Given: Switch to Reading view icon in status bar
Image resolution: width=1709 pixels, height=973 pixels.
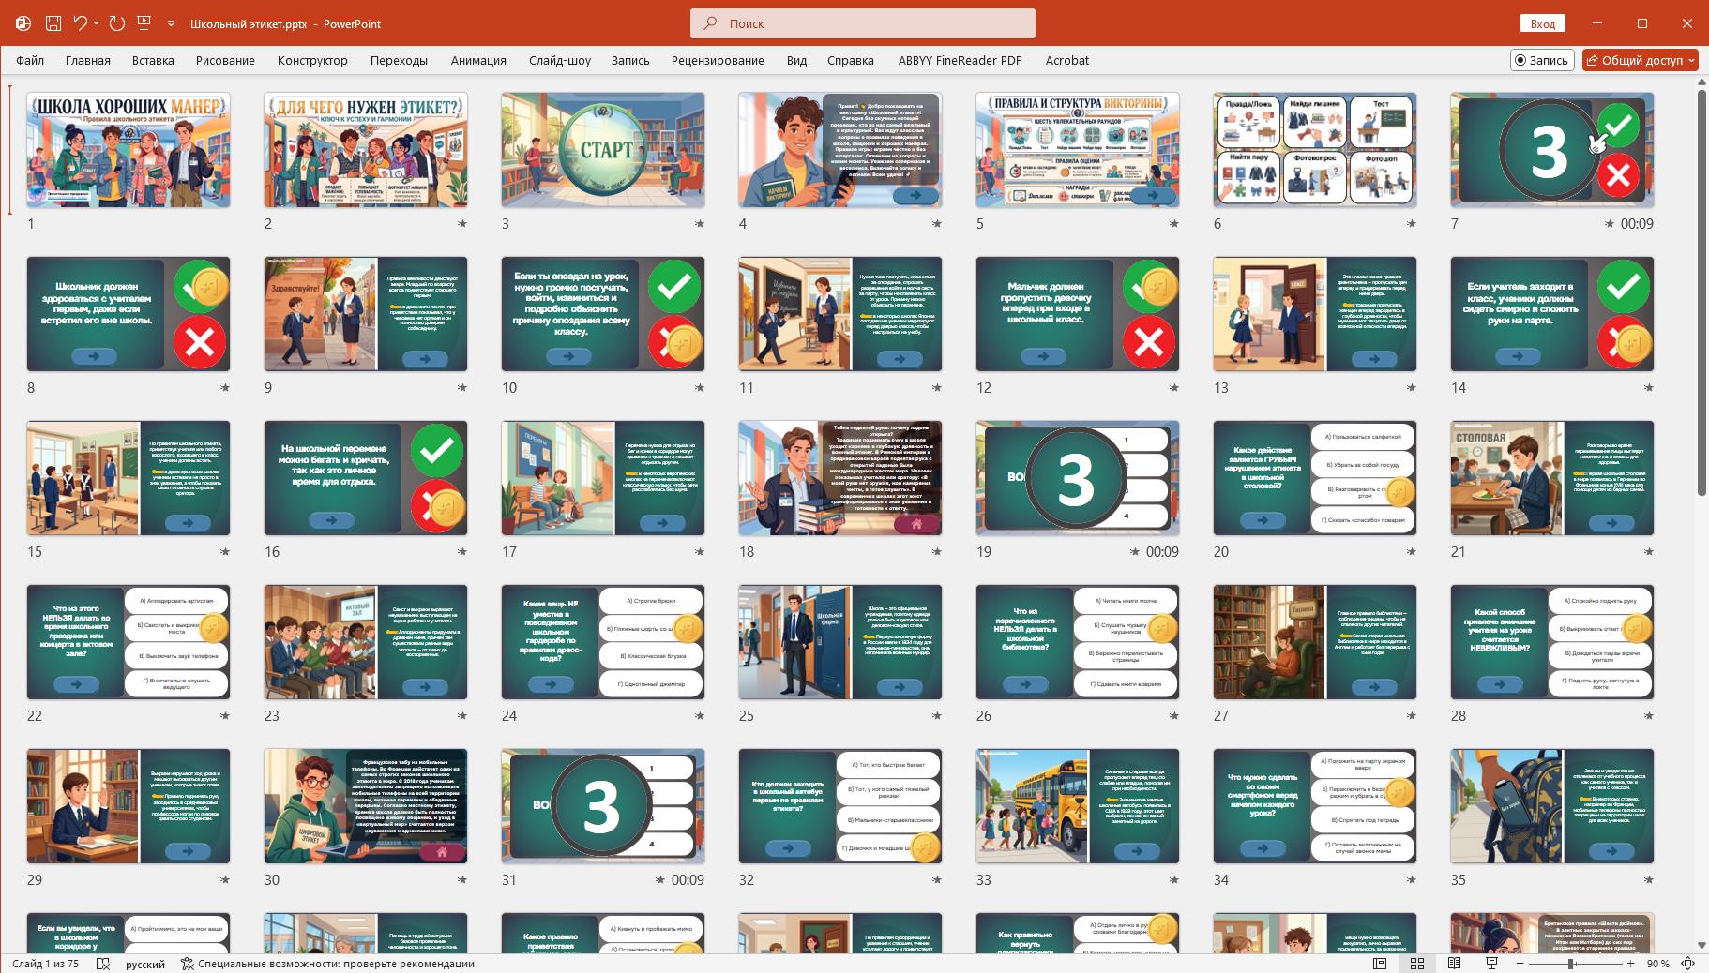Looking at the screenshot, I should 1454,964.
